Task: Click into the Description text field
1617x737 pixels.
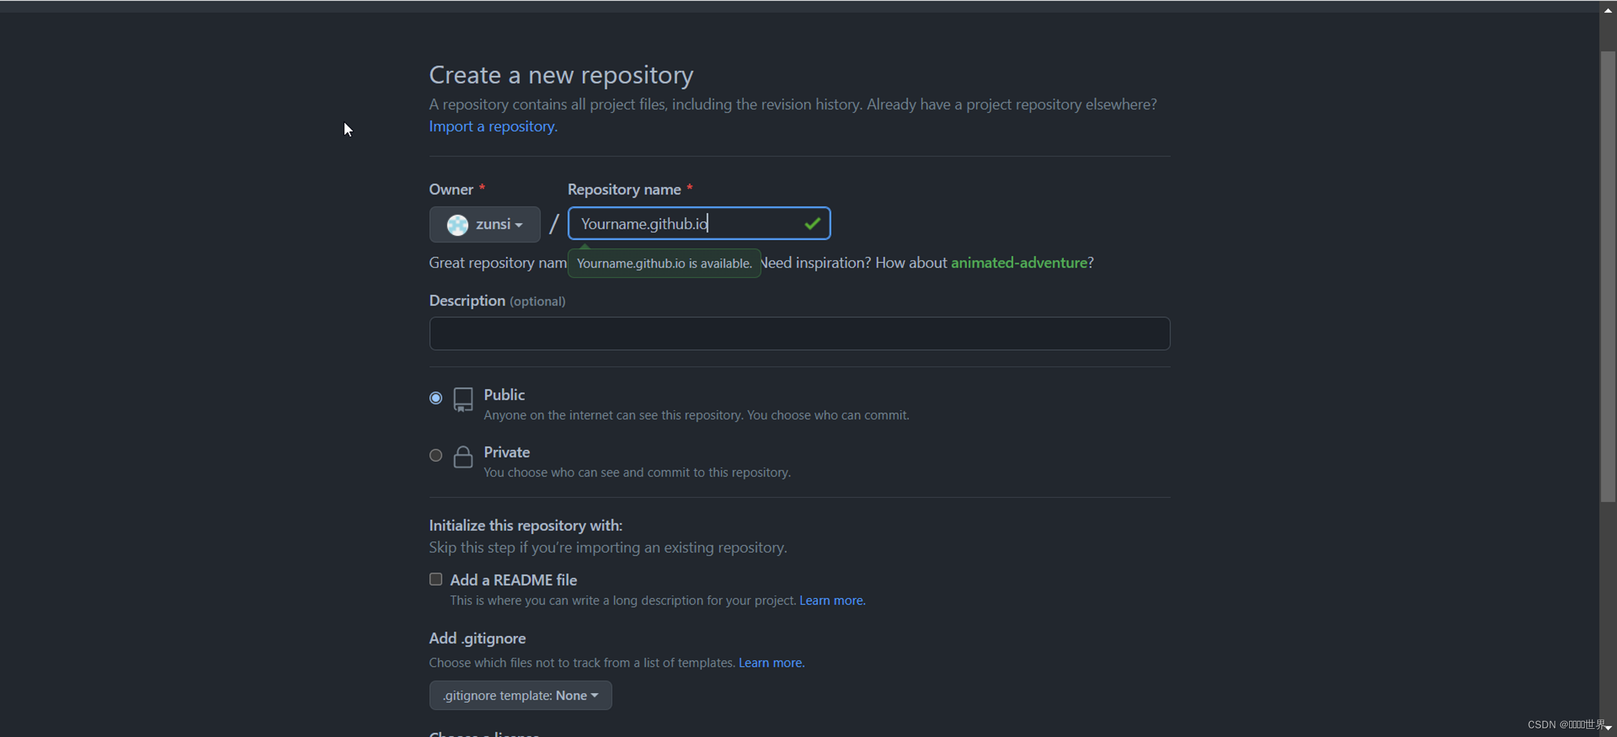Action: (x=799, y=333)
